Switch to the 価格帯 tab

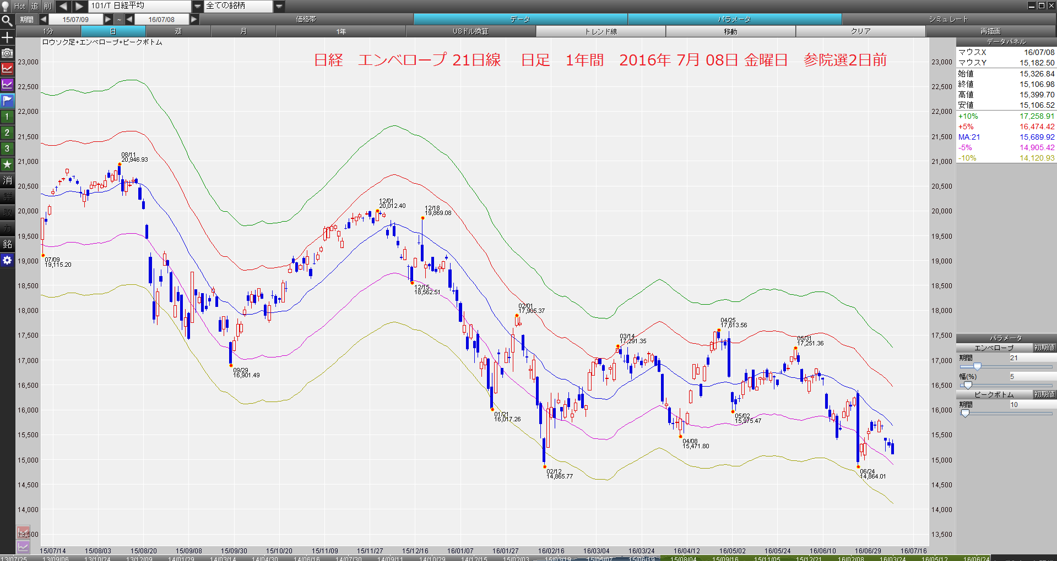306,19
